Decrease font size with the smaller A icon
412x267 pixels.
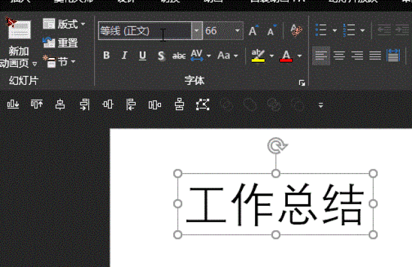coord(271,31)
